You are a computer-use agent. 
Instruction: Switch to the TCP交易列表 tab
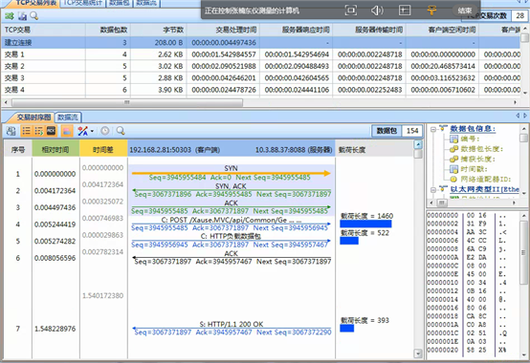[35, 3]
